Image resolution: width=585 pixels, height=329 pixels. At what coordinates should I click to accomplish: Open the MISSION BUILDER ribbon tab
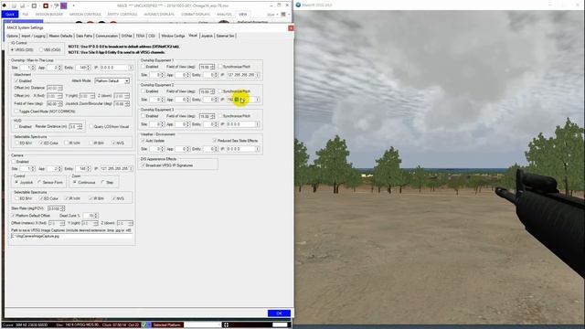49,15
